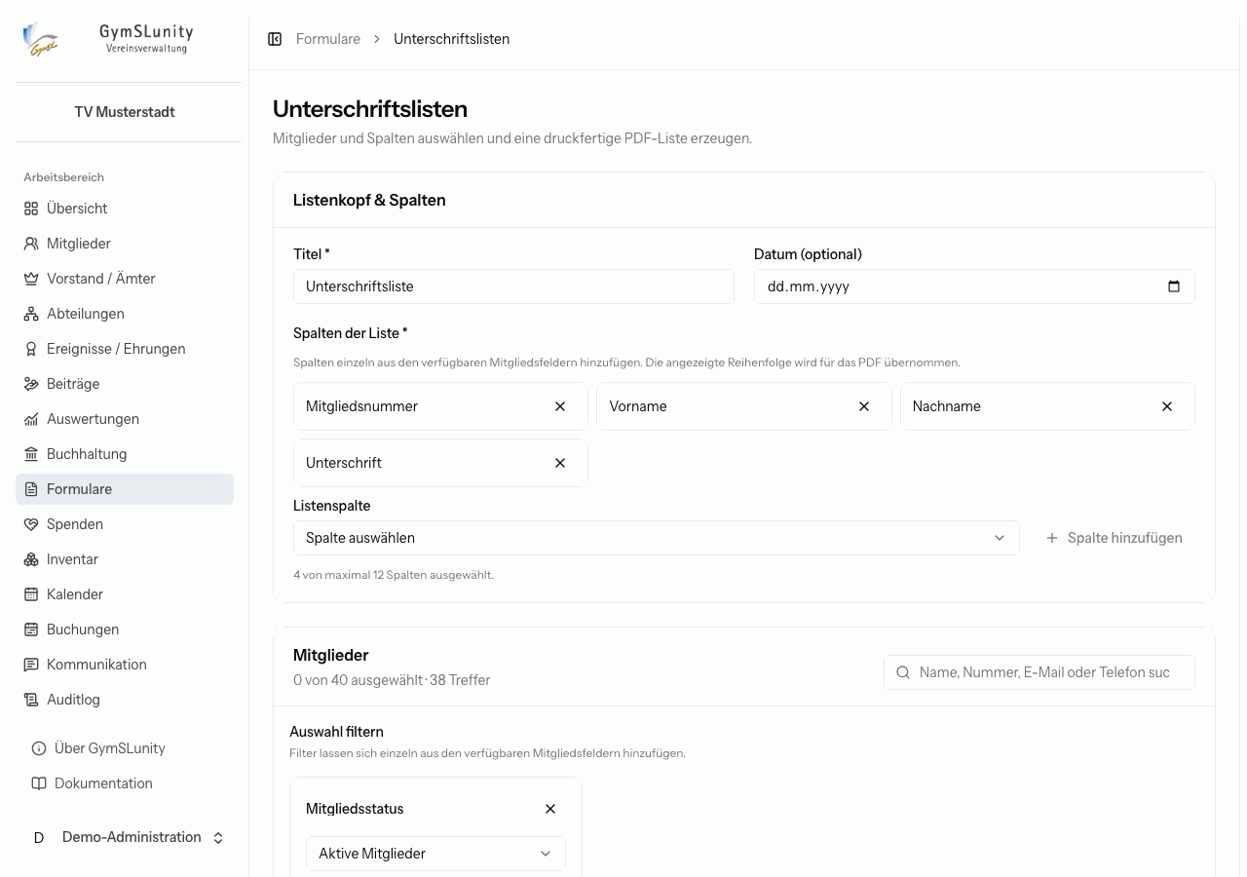The width and height of the screenshot is (1247, 877).
Task: Remove the Unterschrift column
Action: (x=560, y=463)
